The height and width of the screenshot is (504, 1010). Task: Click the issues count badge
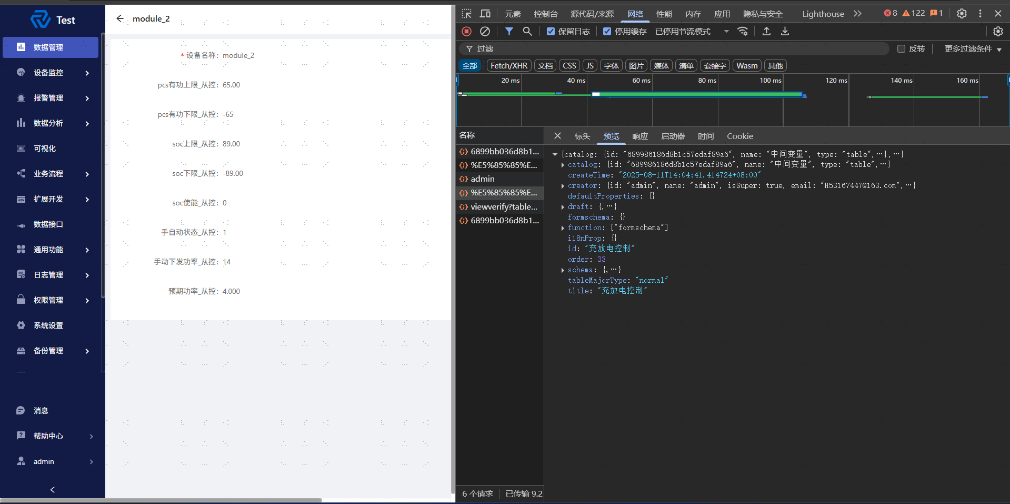pyautogui.click(x=936, y=13)
